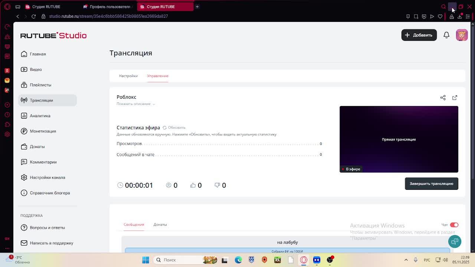Toggle the Чат switch off

[454, 225]
